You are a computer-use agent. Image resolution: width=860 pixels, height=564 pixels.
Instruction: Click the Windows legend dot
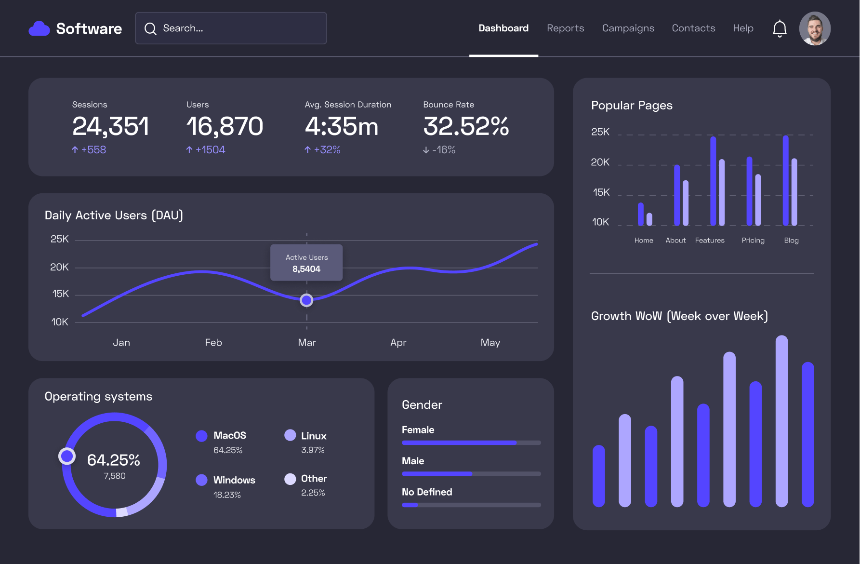[x=201, y=480]
